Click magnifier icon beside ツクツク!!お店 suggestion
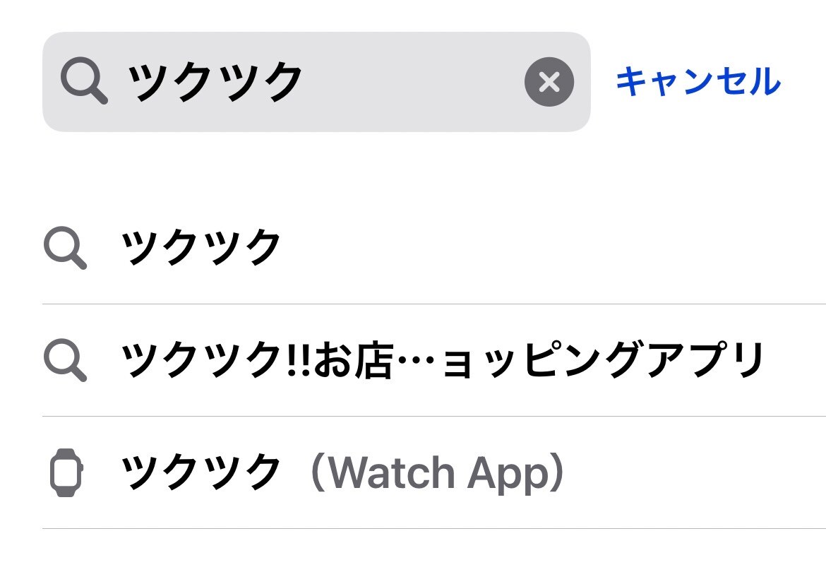Screen dimensions: 826x584 pos(65,360)
